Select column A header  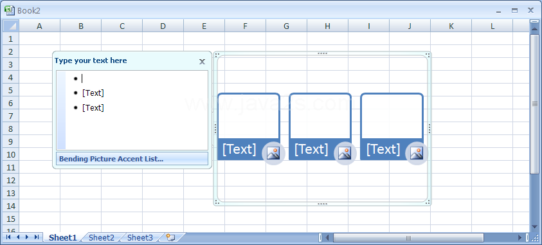click(39, 26)
